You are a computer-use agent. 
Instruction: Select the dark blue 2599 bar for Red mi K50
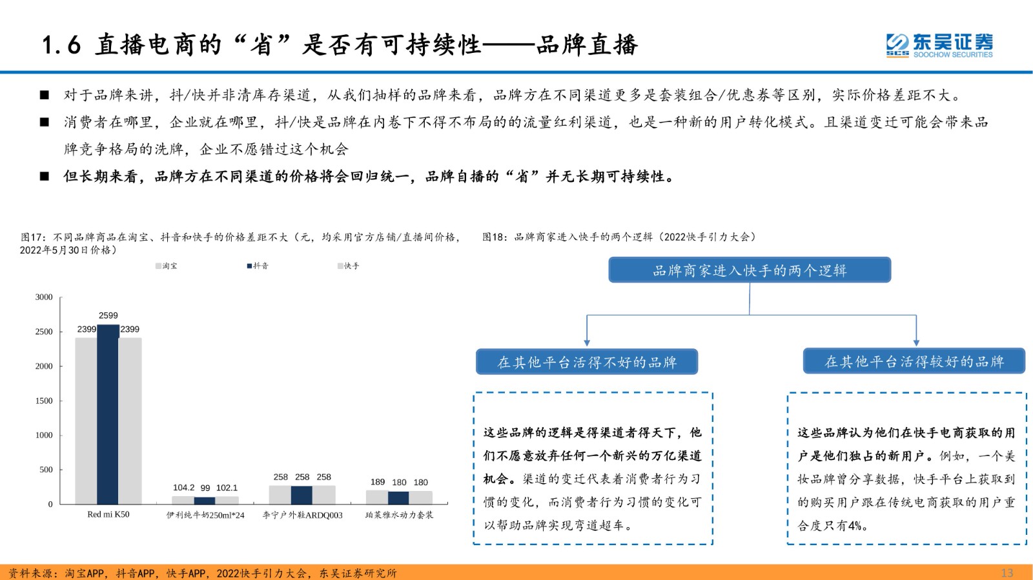[108, 414]
